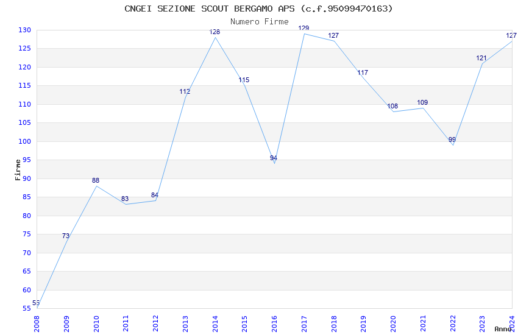The image size is (518, 335).
Task: Select the data label 99 for 2022
Action: pyautogui.click(x=452, y=139)
